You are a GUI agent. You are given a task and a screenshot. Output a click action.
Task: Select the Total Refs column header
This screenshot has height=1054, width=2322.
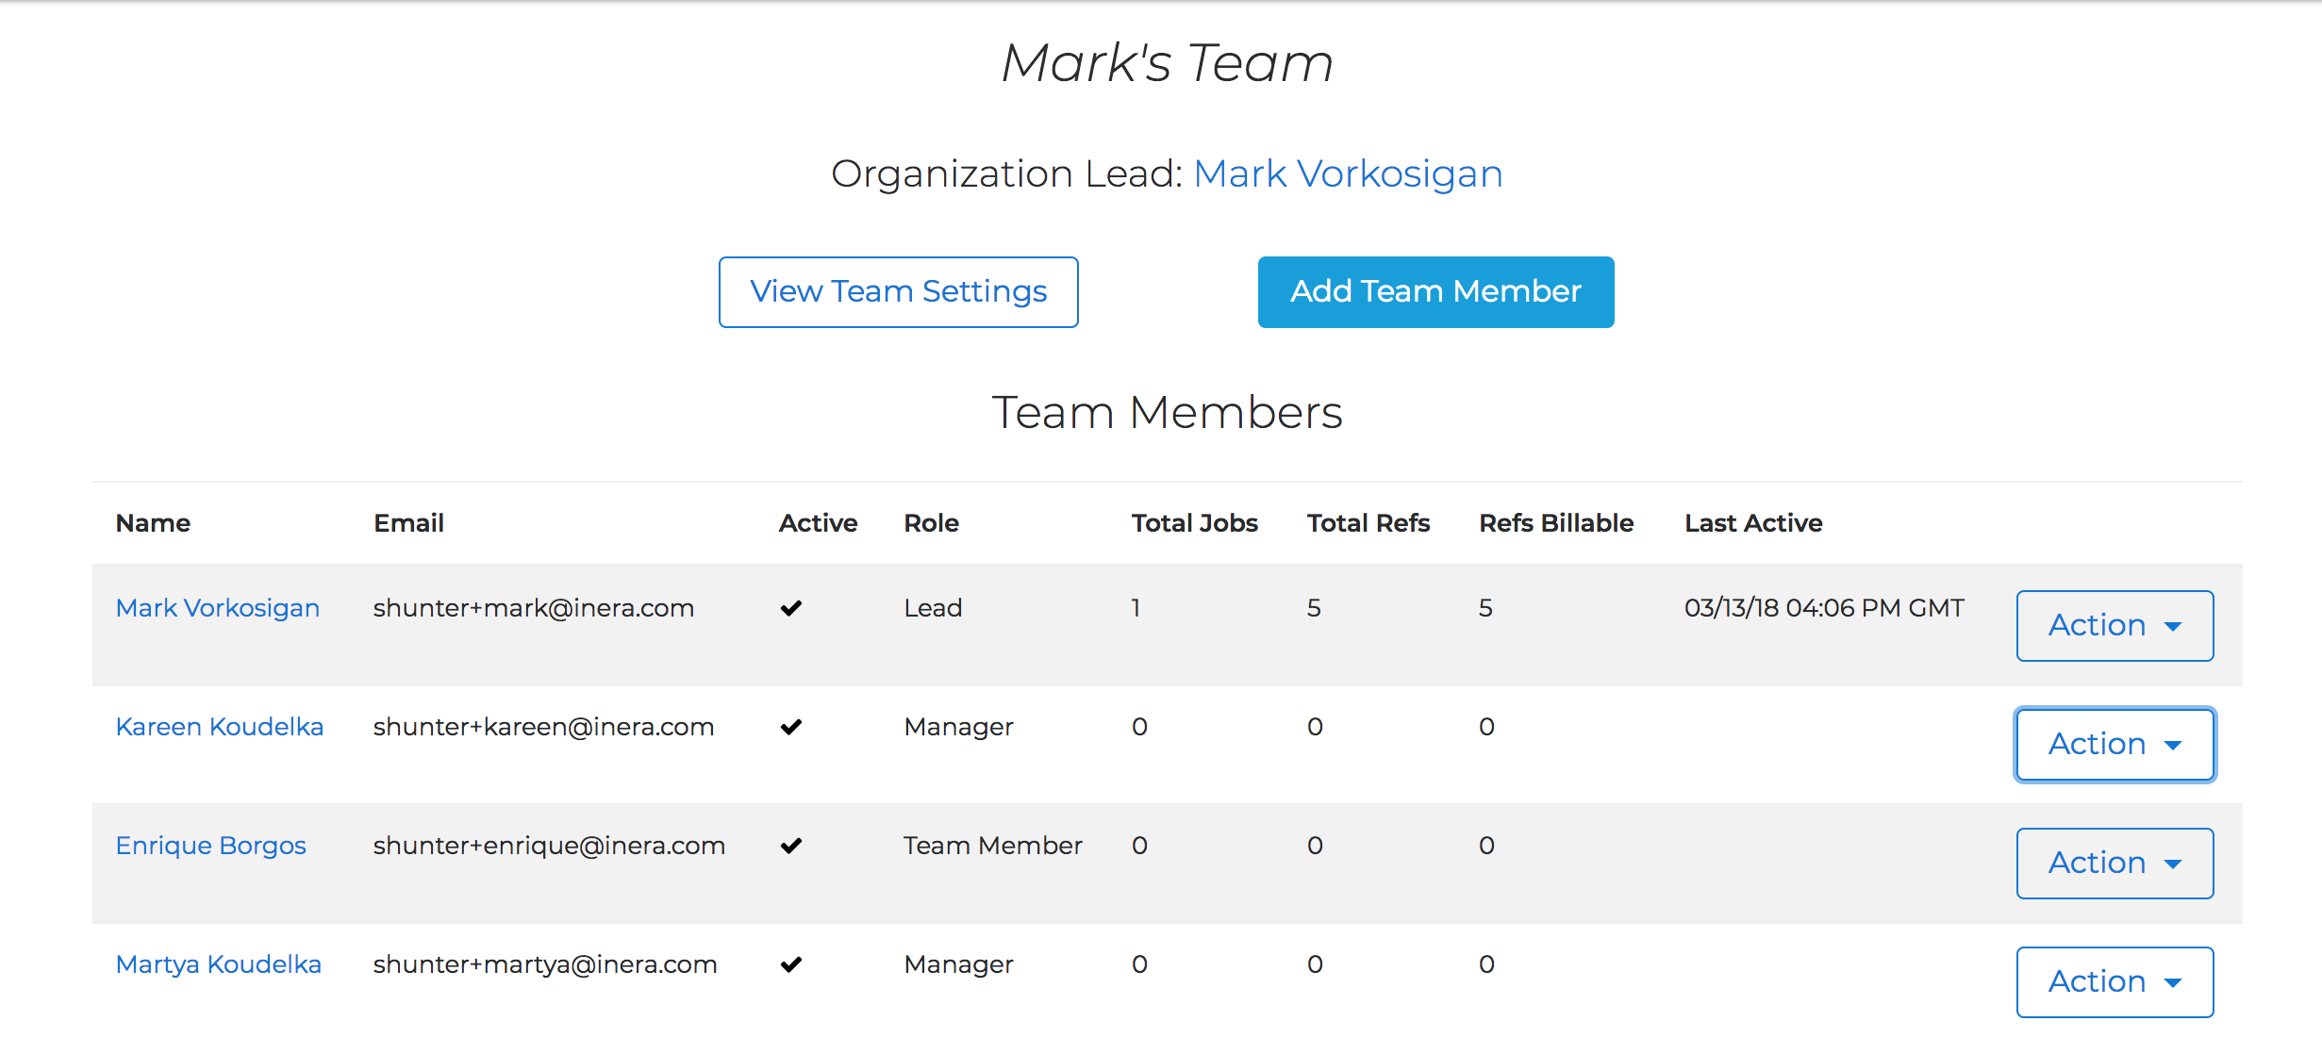point(1368,523)
